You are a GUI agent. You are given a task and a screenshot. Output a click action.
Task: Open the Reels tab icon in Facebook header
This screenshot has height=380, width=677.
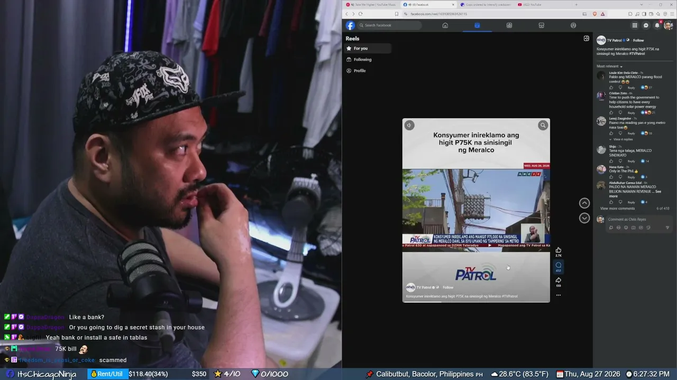click(x=477, y=25)
